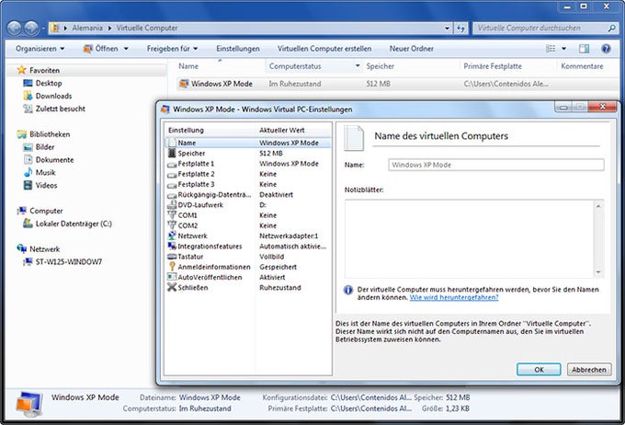
Task: Focus the Virtuelle Computer durchsuchen search box
Action: [x=540, y=28]
